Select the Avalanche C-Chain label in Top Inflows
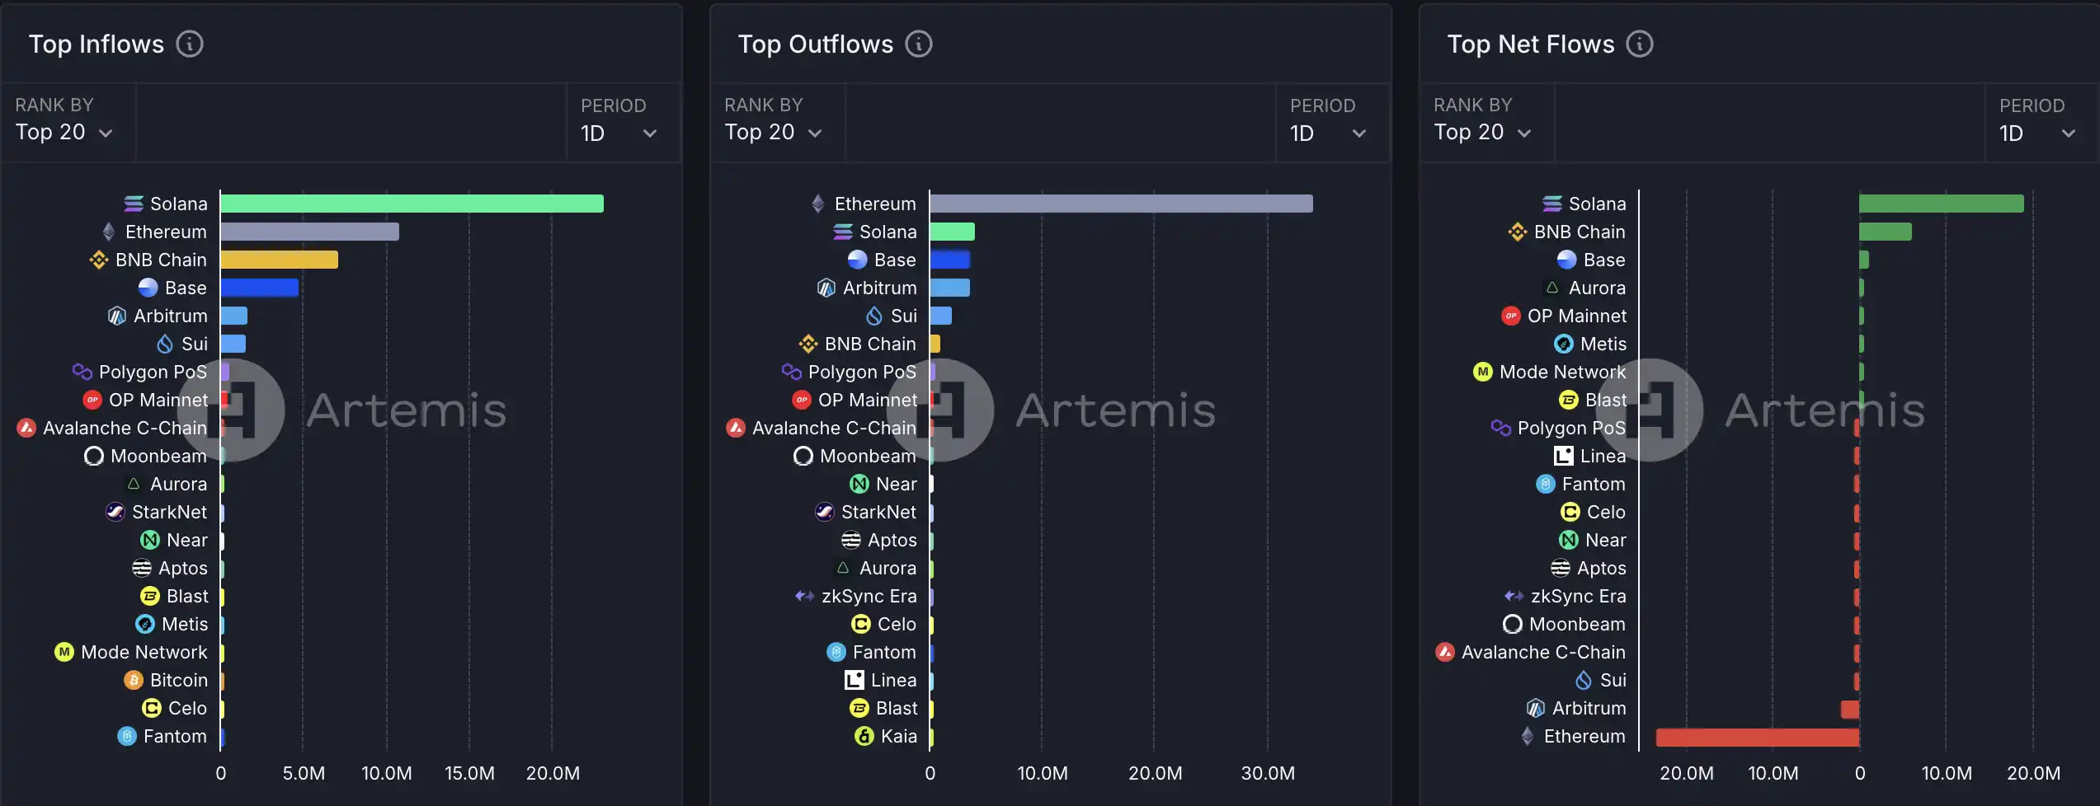The height and width of the screenshot is (806, 2100). click(125, 429)
